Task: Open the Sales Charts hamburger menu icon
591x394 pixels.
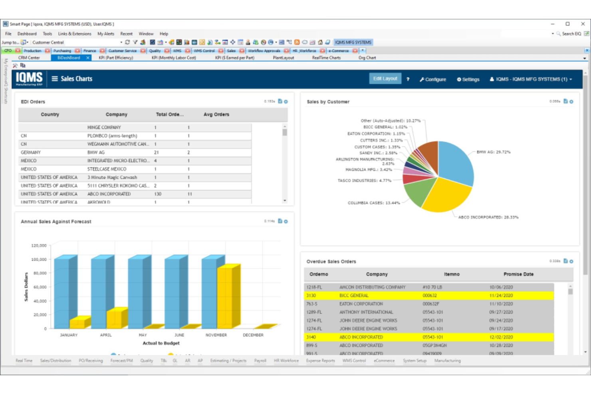Action: point(54,79)
